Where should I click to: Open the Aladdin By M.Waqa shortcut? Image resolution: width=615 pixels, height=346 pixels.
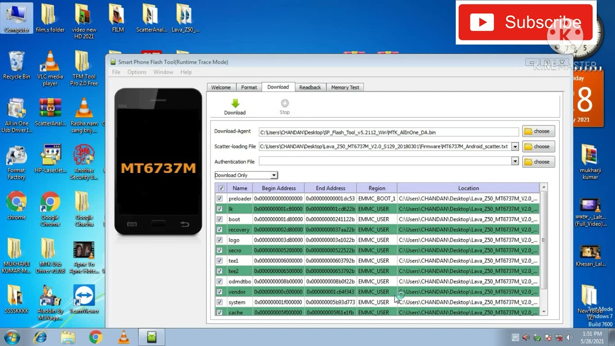pos(50,303)
